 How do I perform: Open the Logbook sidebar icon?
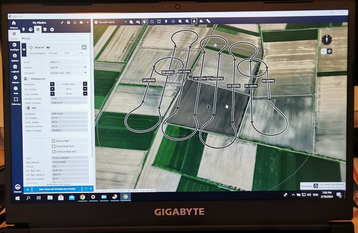coord(15,68)
